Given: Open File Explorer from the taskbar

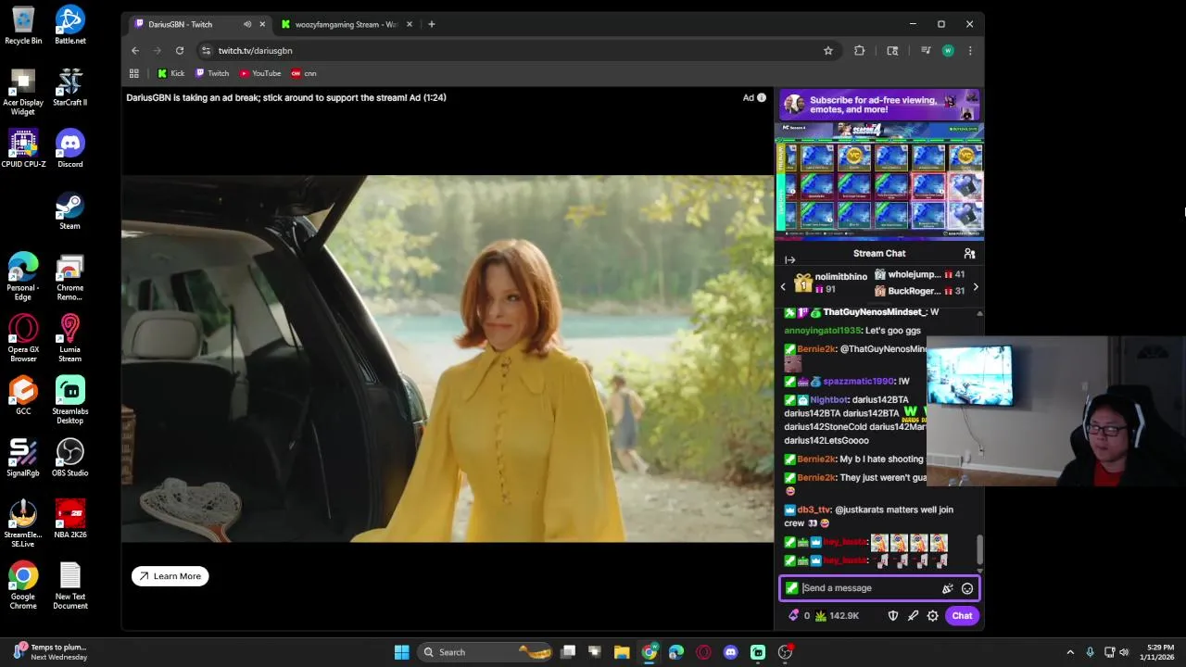Looking at the screenshot, I should pyautogui.click(x=622, y=652).
